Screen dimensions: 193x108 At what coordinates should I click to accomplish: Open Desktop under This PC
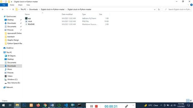pos(11,59)
